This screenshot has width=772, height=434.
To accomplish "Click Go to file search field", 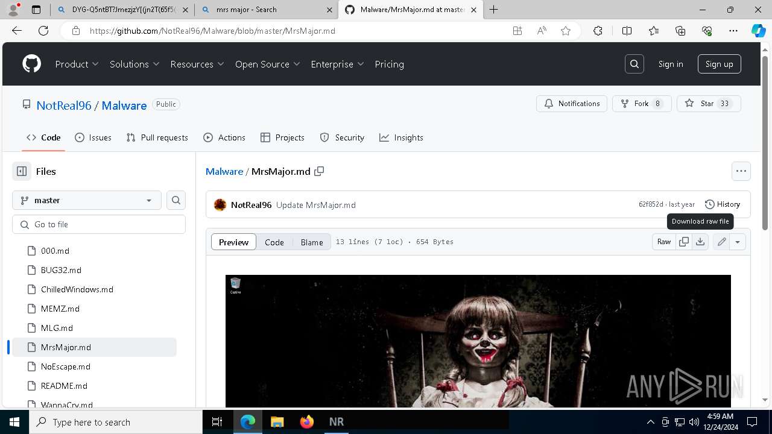I will (99, 224).
